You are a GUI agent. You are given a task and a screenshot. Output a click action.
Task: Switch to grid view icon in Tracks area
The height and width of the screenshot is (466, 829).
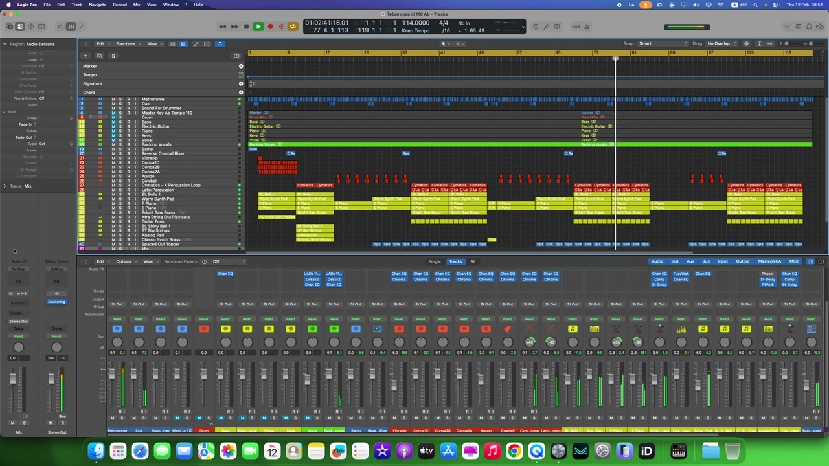pyautogui.click(x=172, y=44)
